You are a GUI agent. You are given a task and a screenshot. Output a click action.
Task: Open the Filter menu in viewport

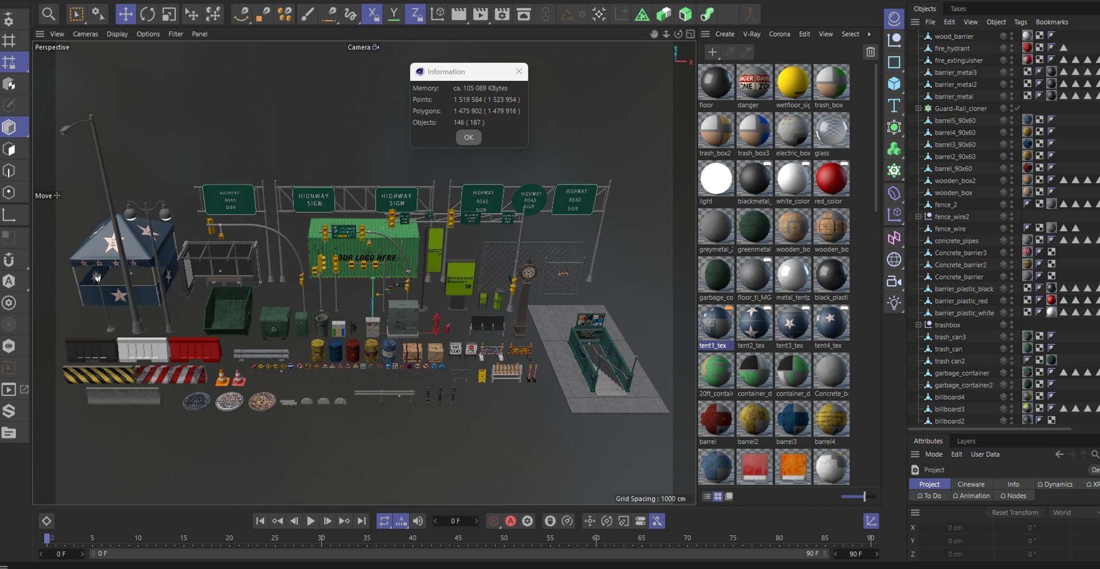tap(176, 34)
